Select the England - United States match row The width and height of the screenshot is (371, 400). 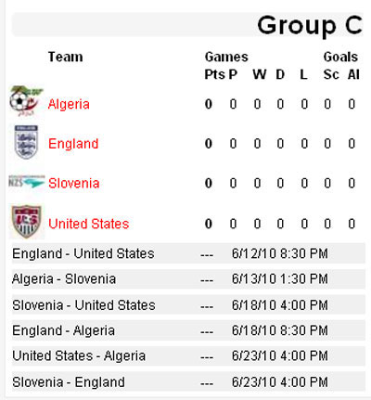point(188,253)
